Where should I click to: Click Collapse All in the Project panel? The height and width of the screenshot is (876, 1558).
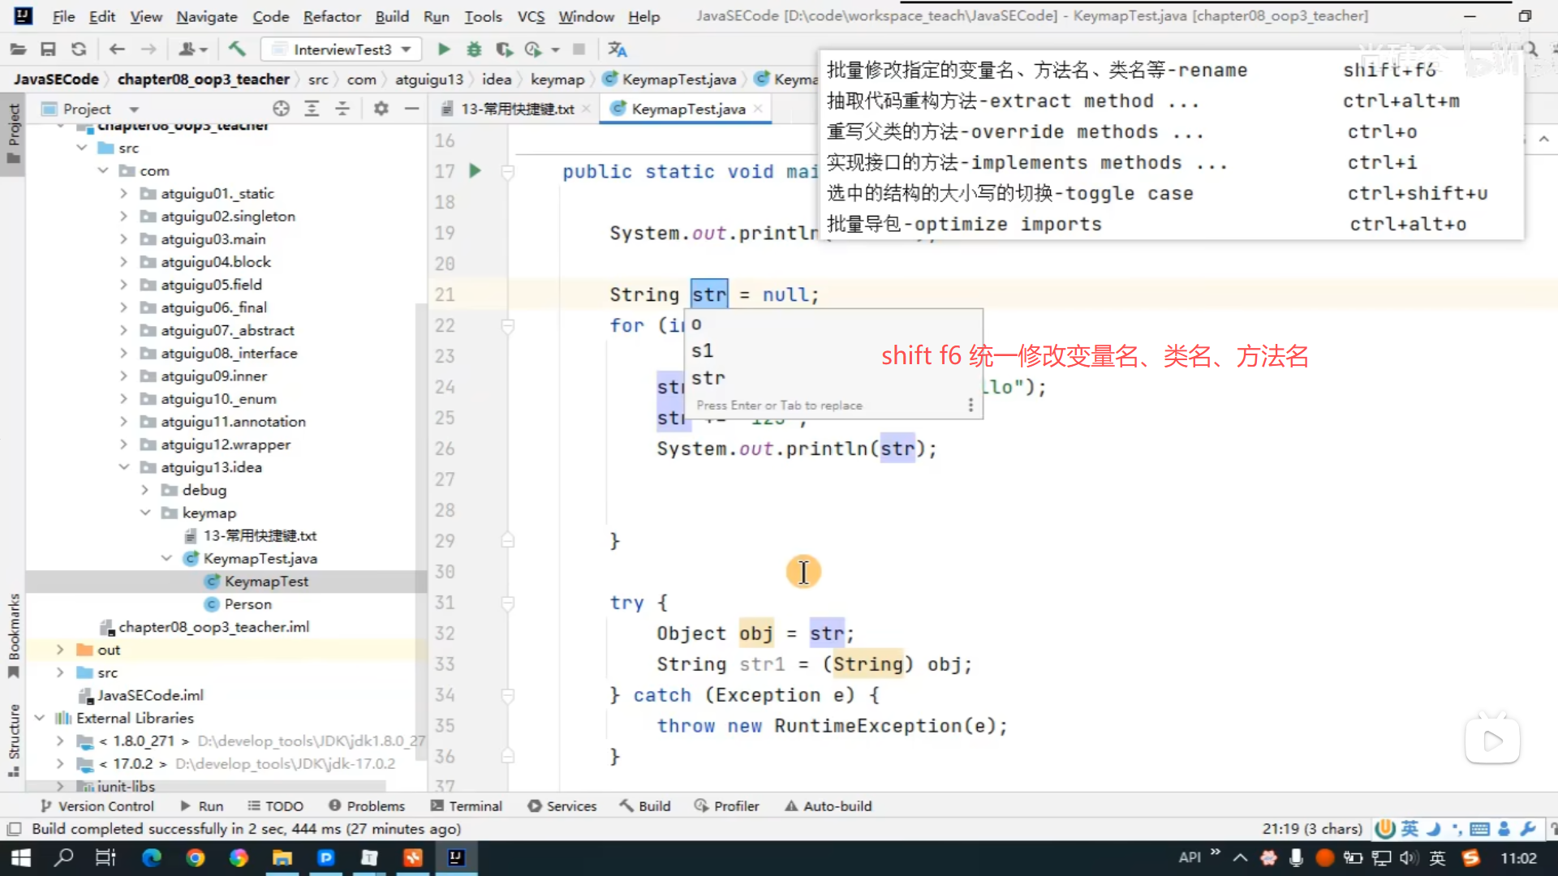342,109
